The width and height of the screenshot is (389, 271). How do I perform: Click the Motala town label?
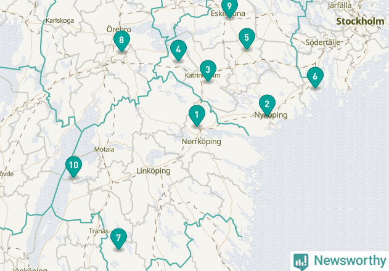(x=104, y=149)
